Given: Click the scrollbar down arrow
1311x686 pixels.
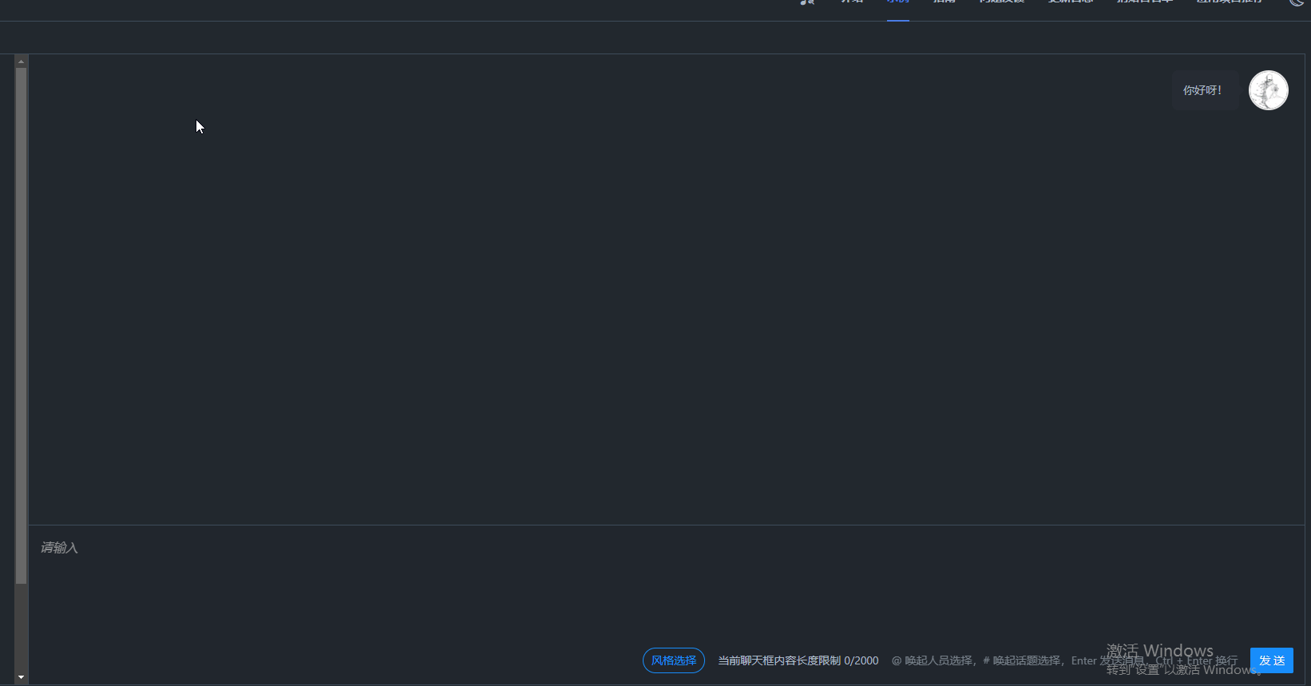Looking at the screenshot, I should point(21,677).
